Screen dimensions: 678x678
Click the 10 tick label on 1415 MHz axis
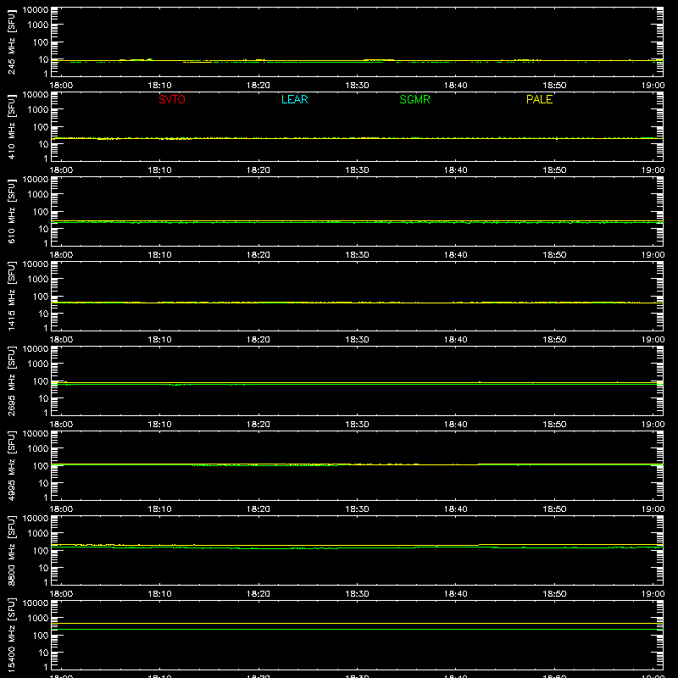43,314
